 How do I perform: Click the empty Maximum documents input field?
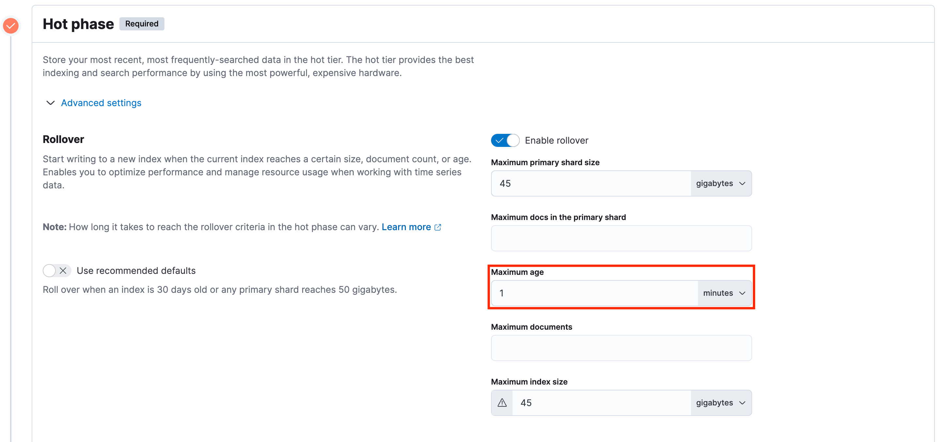click(x=621, y=348)
